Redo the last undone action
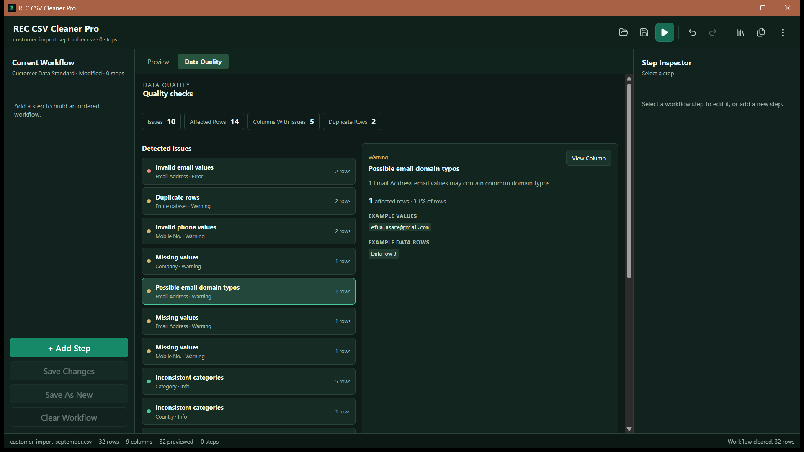804x452 pixels. coord(713,33)
